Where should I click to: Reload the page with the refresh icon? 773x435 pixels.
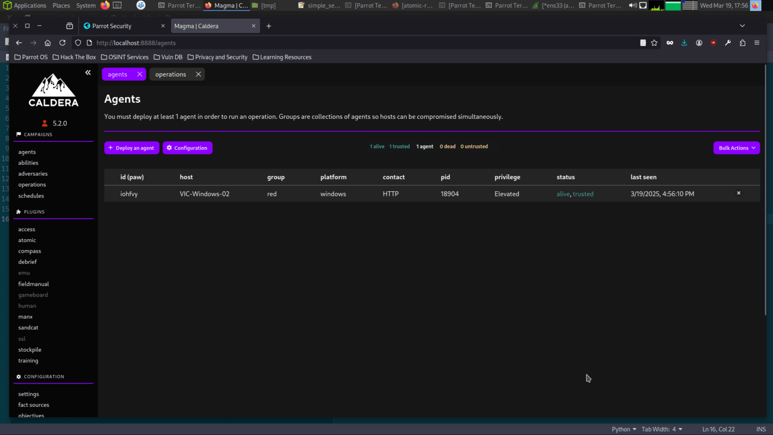(62, 43)
